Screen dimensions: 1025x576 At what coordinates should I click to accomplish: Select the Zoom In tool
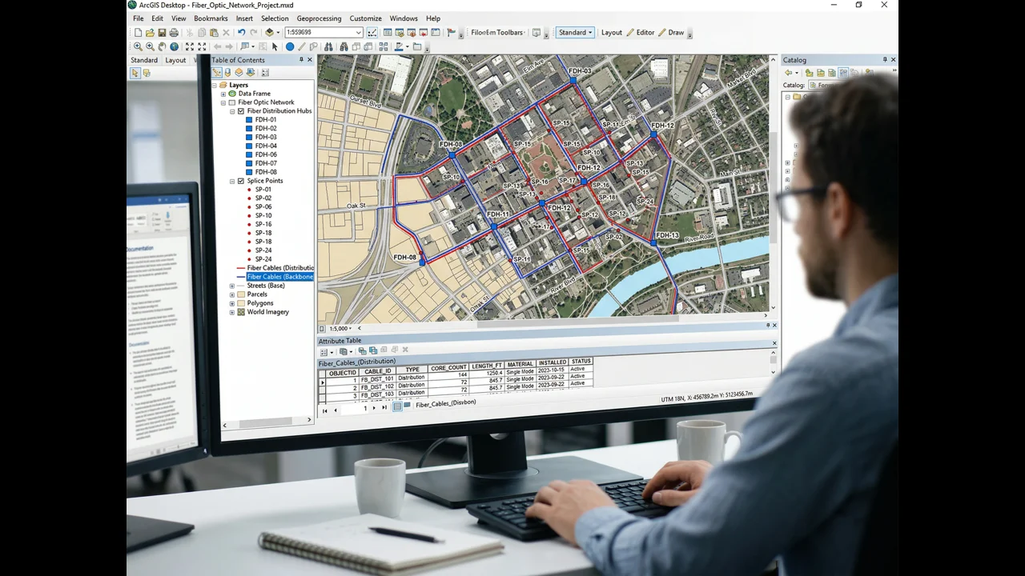(x=138, y=46)
